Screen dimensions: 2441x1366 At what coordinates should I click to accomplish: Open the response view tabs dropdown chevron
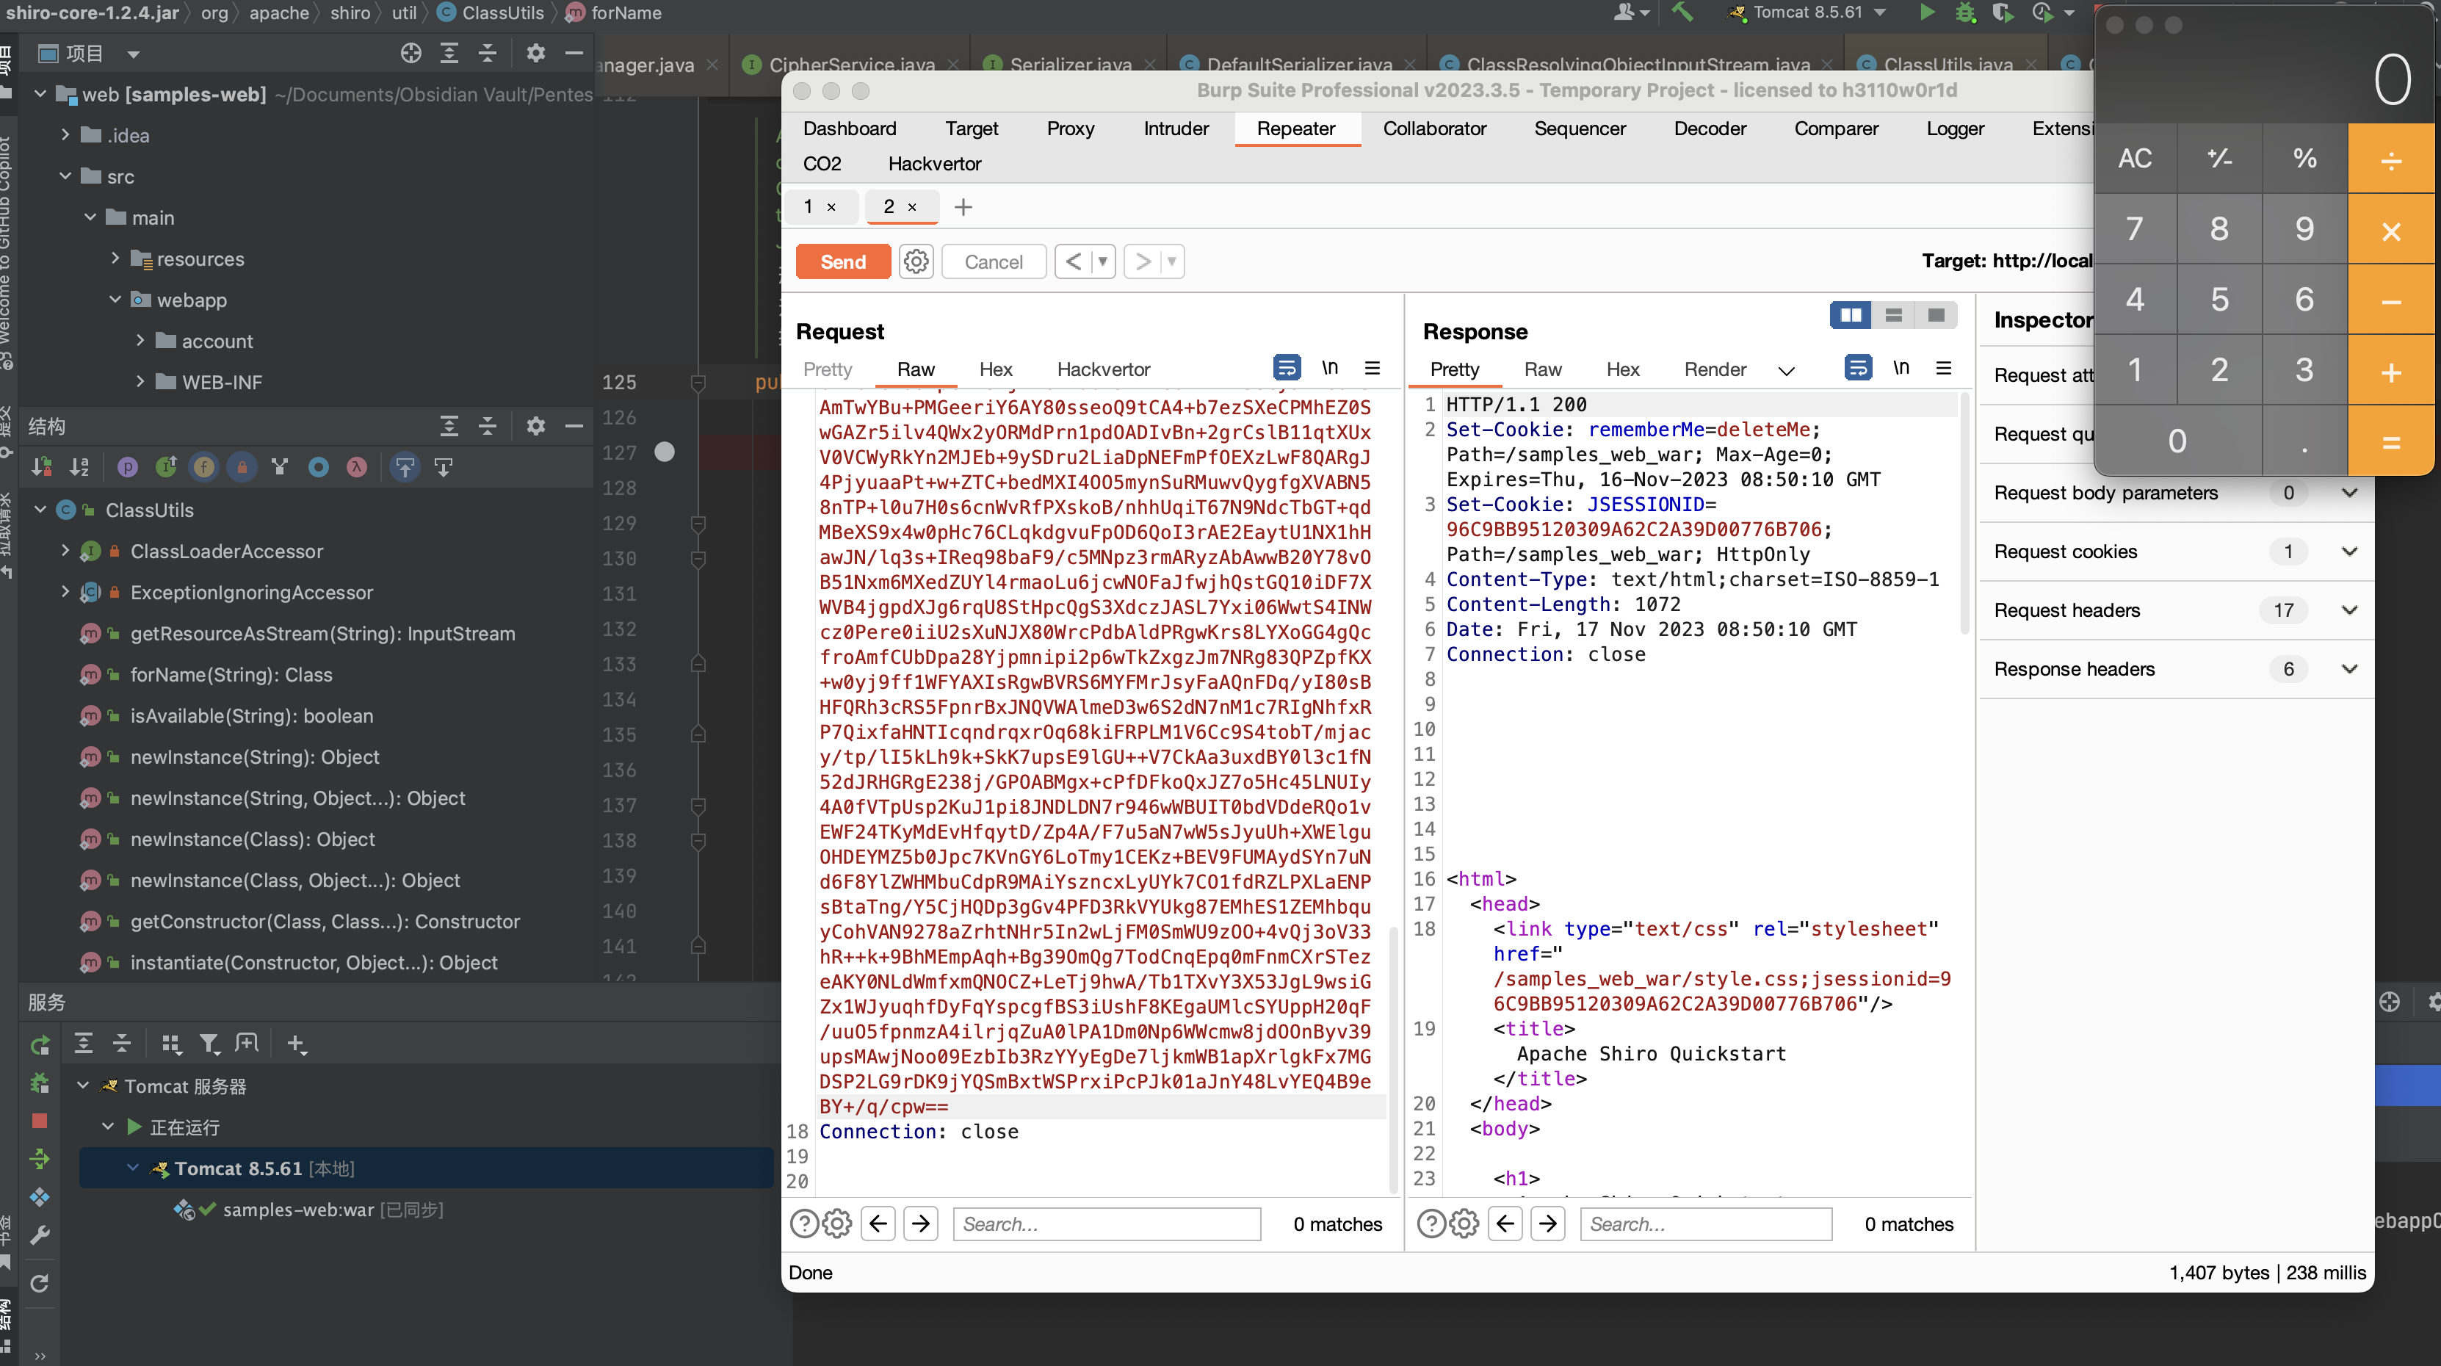(x=1786, y=371)
